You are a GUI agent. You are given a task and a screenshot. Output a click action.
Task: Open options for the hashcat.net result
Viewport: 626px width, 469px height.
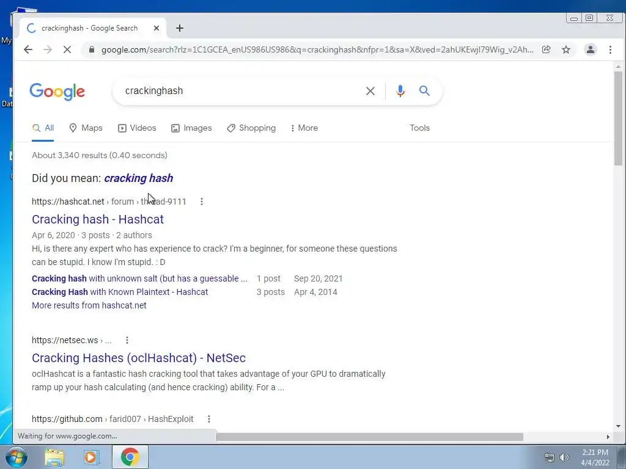click(202, 202)
